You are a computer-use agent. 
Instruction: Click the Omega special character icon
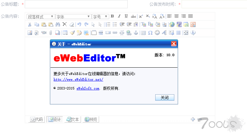150,33
